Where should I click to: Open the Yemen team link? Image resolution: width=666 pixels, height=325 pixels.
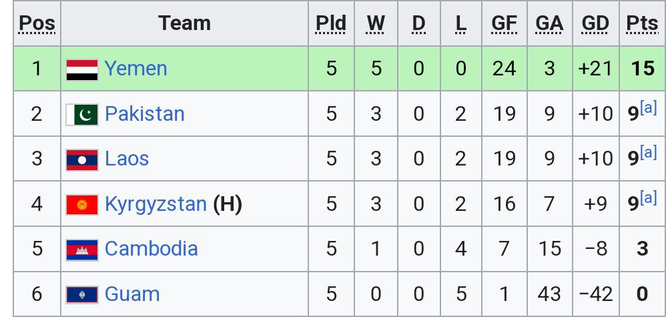[x=135, y=69]
